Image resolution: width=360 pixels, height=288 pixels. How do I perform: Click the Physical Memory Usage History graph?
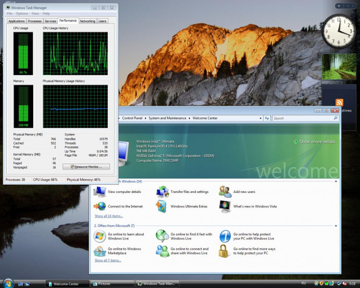click(x=75, y=107)
